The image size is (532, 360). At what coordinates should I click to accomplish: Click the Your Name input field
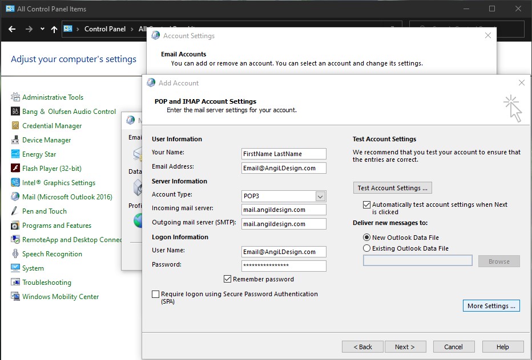coord(284,154)
